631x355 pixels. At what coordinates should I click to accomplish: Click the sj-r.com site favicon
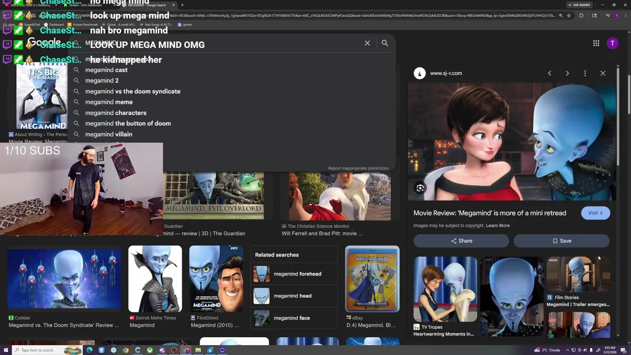[420, 73]
